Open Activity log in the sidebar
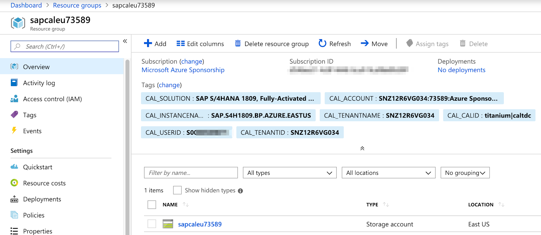Viewport: 541px width, 235px height. pyautogui.click(x=39, y=83)
